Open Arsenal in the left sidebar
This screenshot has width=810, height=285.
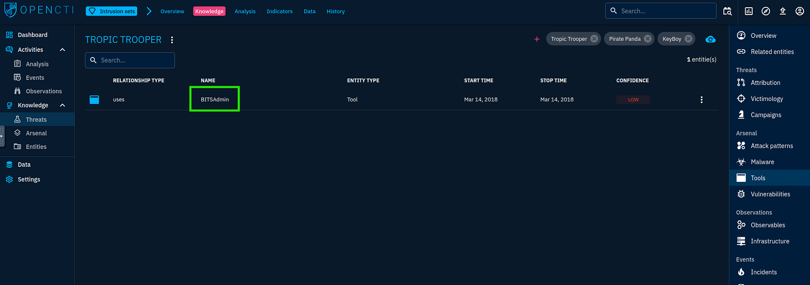click(37, 133)
